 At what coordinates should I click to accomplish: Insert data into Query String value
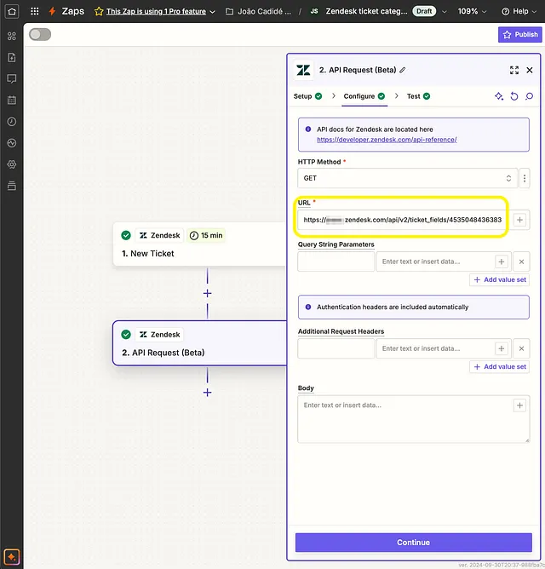click(501, 262)
